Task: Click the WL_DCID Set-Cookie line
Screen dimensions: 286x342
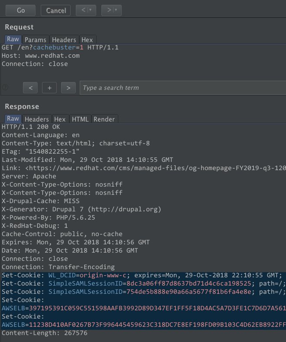Action: (142, 275)
